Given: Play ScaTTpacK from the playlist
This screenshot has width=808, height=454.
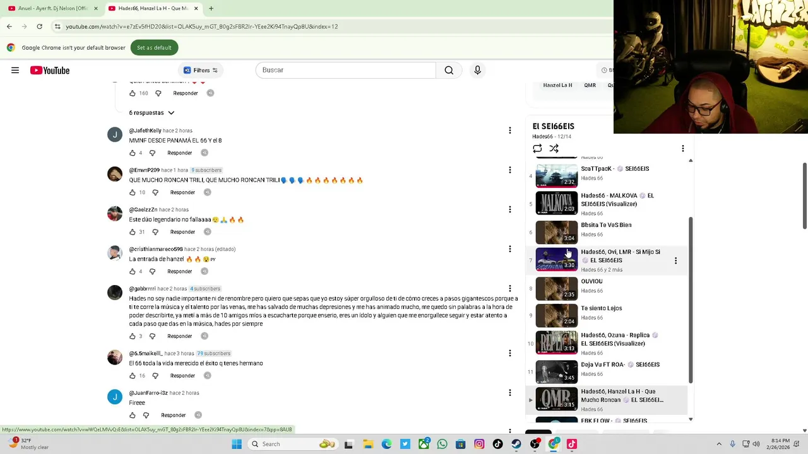Looking at the screenshot, I should pos(606,175).
